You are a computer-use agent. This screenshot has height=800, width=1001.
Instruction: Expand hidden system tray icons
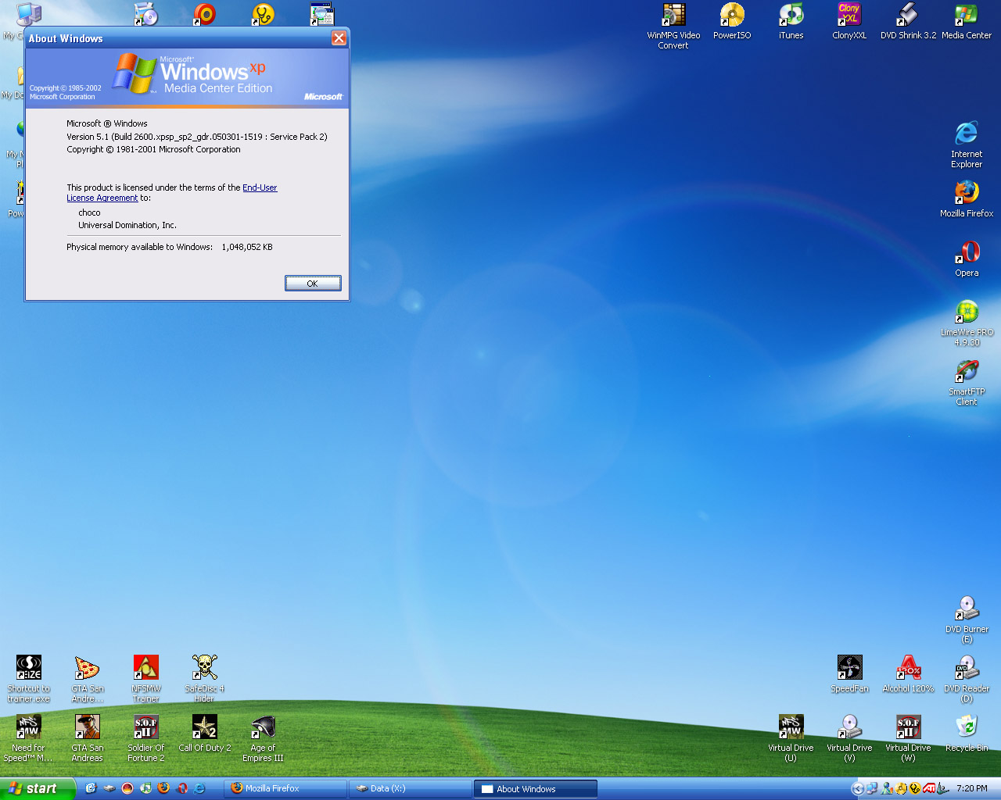point(858,789)
